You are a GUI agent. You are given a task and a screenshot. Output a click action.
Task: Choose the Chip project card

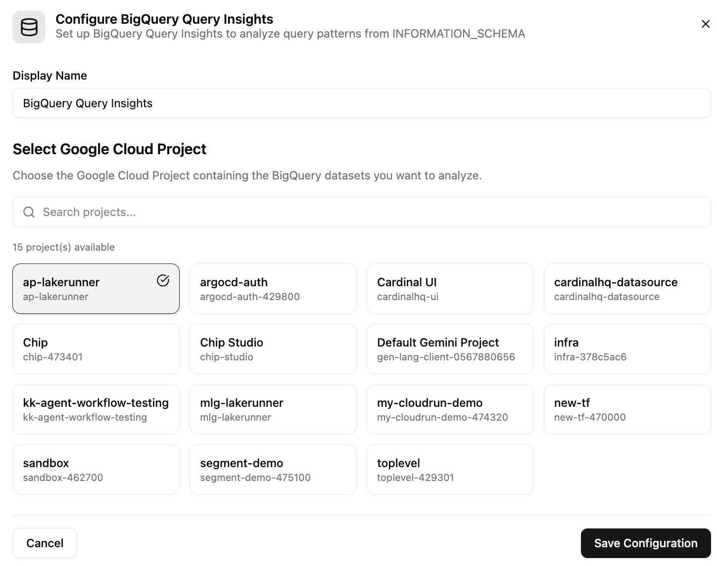point(96,349)
